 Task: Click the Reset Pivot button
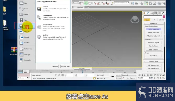click(154, 56)
